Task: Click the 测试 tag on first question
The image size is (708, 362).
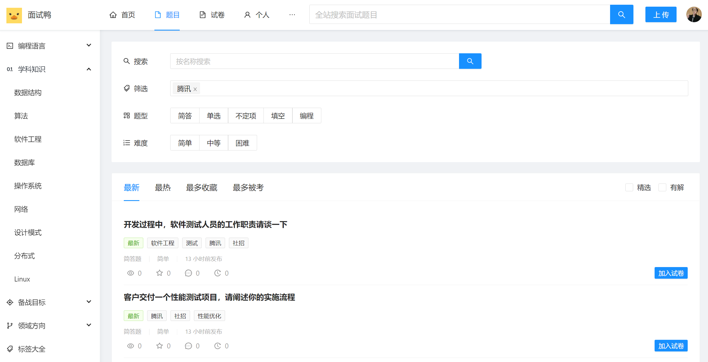Action: coord(192,243)
